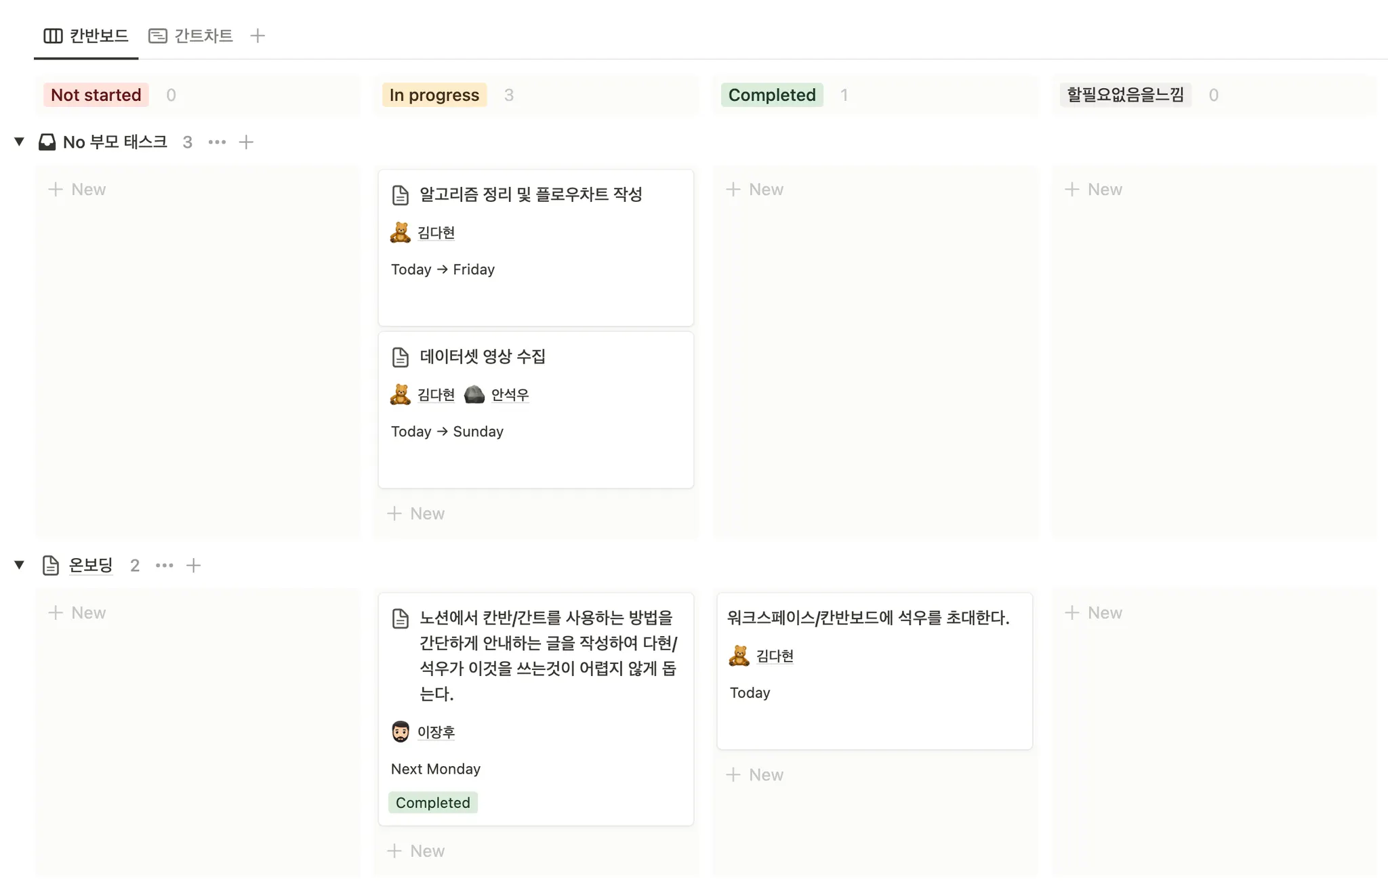Add new card below 데이터셋 영상 수집
This screenshot has width=1388, height=884.
click(x=416, y=513)
